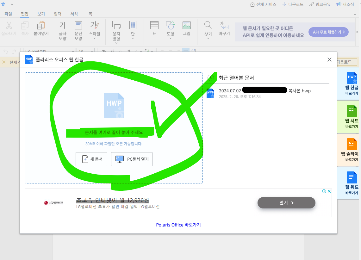Expand the 도형 shapes dropdown arrow
This screenshot has height=260, width=361.
(x=170, y=38)
